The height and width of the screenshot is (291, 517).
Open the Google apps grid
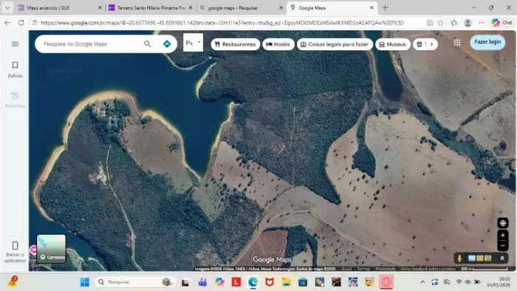[x=457, y=42]
